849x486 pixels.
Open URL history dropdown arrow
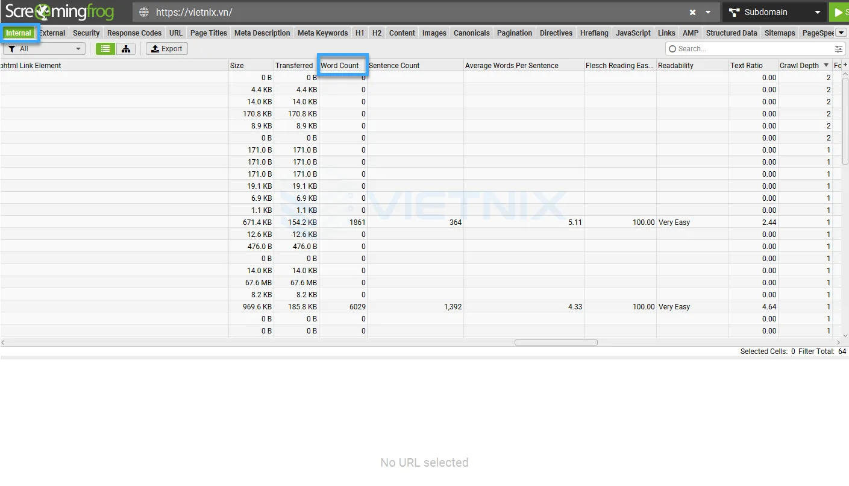point(708,12)
